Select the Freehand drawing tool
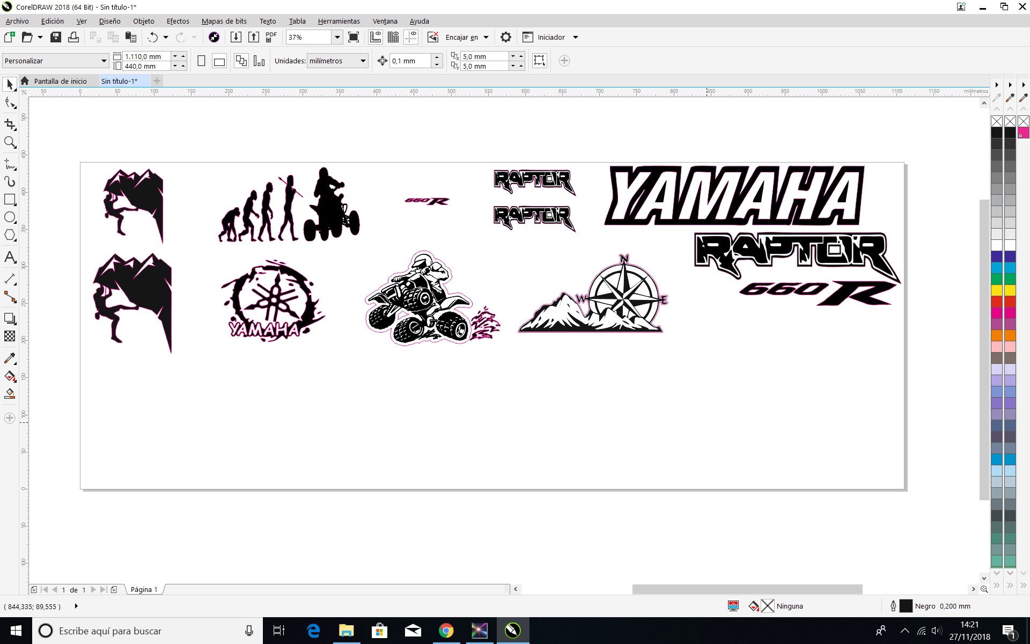This screenshot has height=644, width=1030. coord(10,164)
